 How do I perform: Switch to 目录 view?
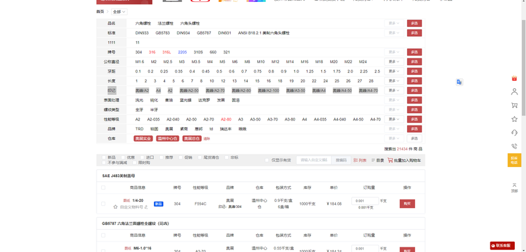(377, 161)
